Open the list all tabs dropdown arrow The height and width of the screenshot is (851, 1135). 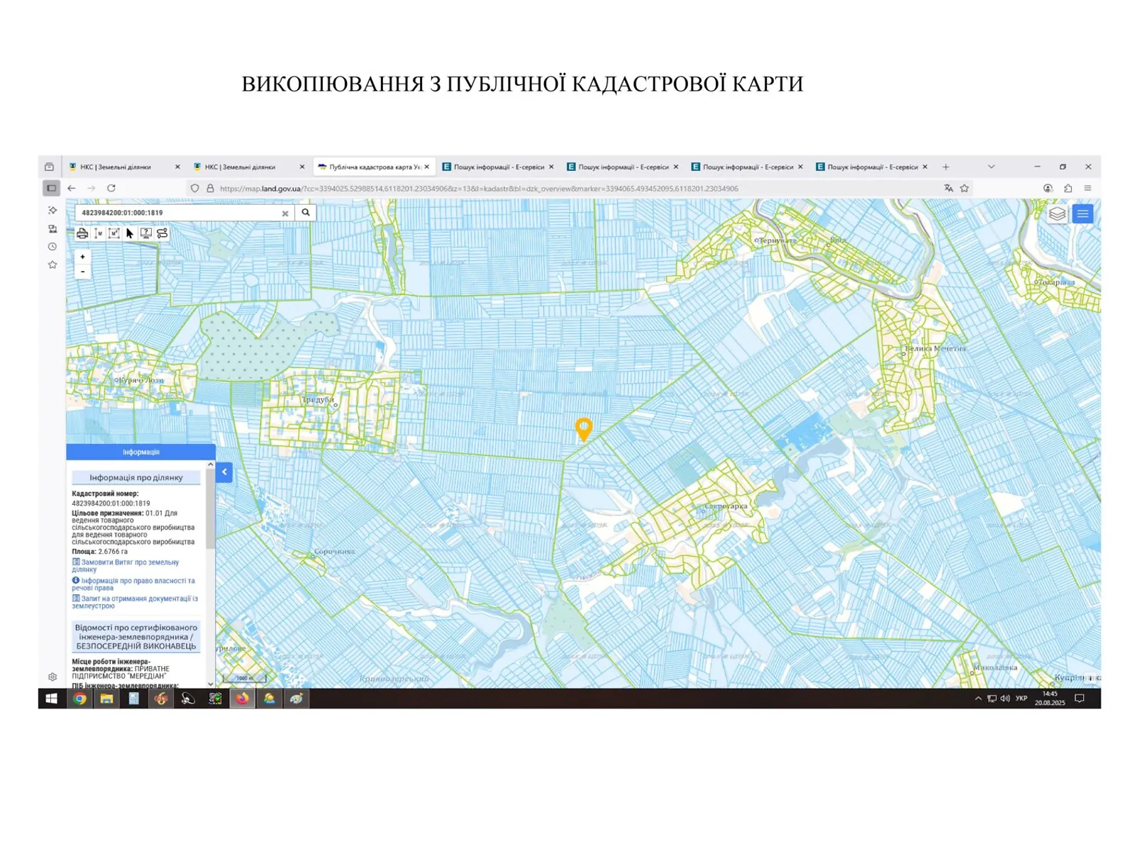click(991, 167)
